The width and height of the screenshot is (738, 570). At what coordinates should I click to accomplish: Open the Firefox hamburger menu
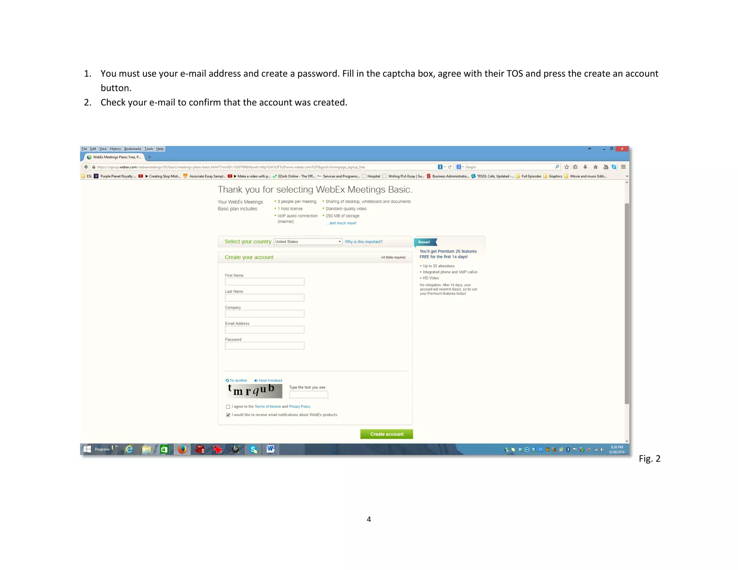click(623, 167)
